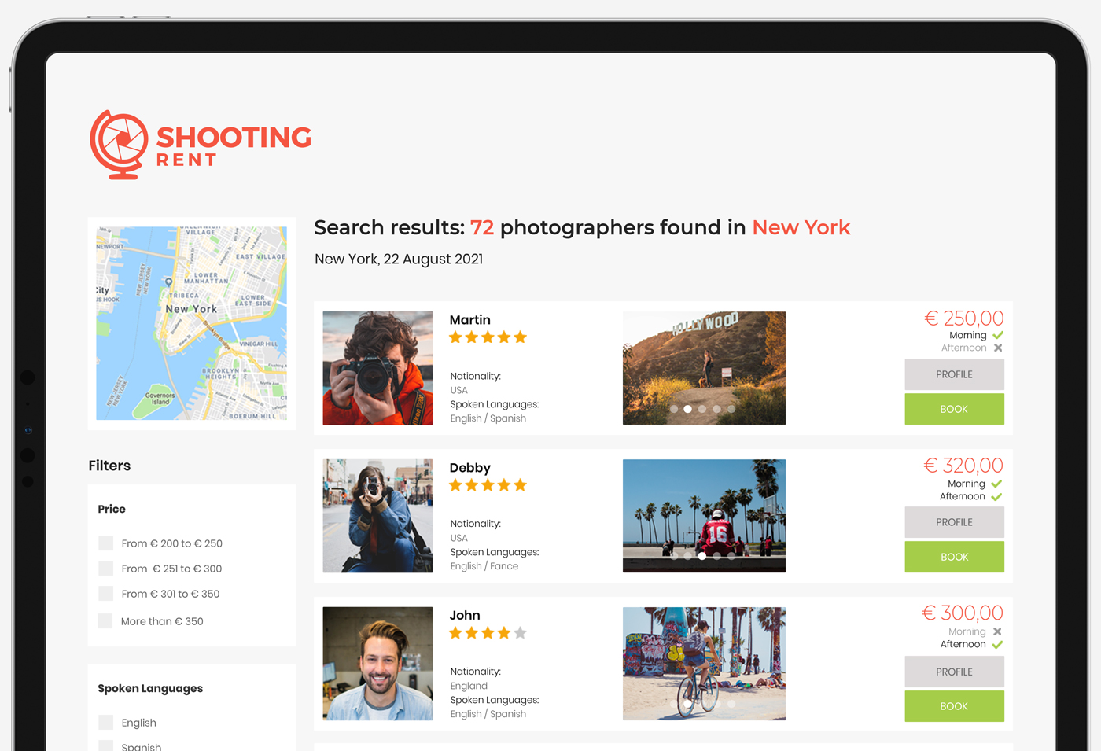The width and height of the screenshot is (1101, 751).
Task: Select the English language checkbox
Action: click(105, 723)
